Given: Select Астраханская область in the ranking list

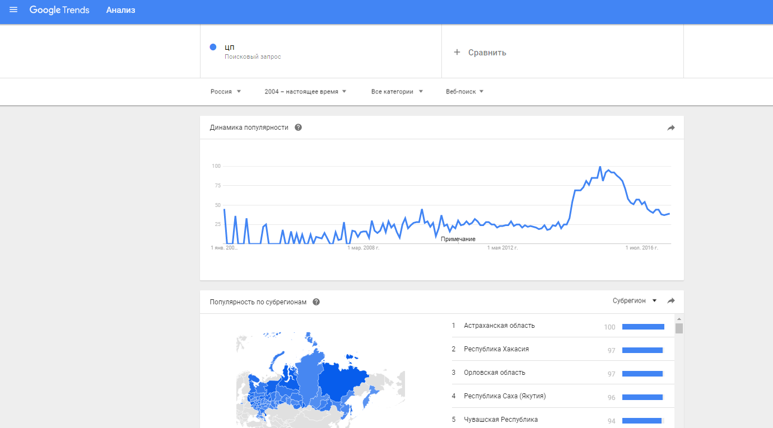Looking at the screenshot, I should (x=499, y=326).
